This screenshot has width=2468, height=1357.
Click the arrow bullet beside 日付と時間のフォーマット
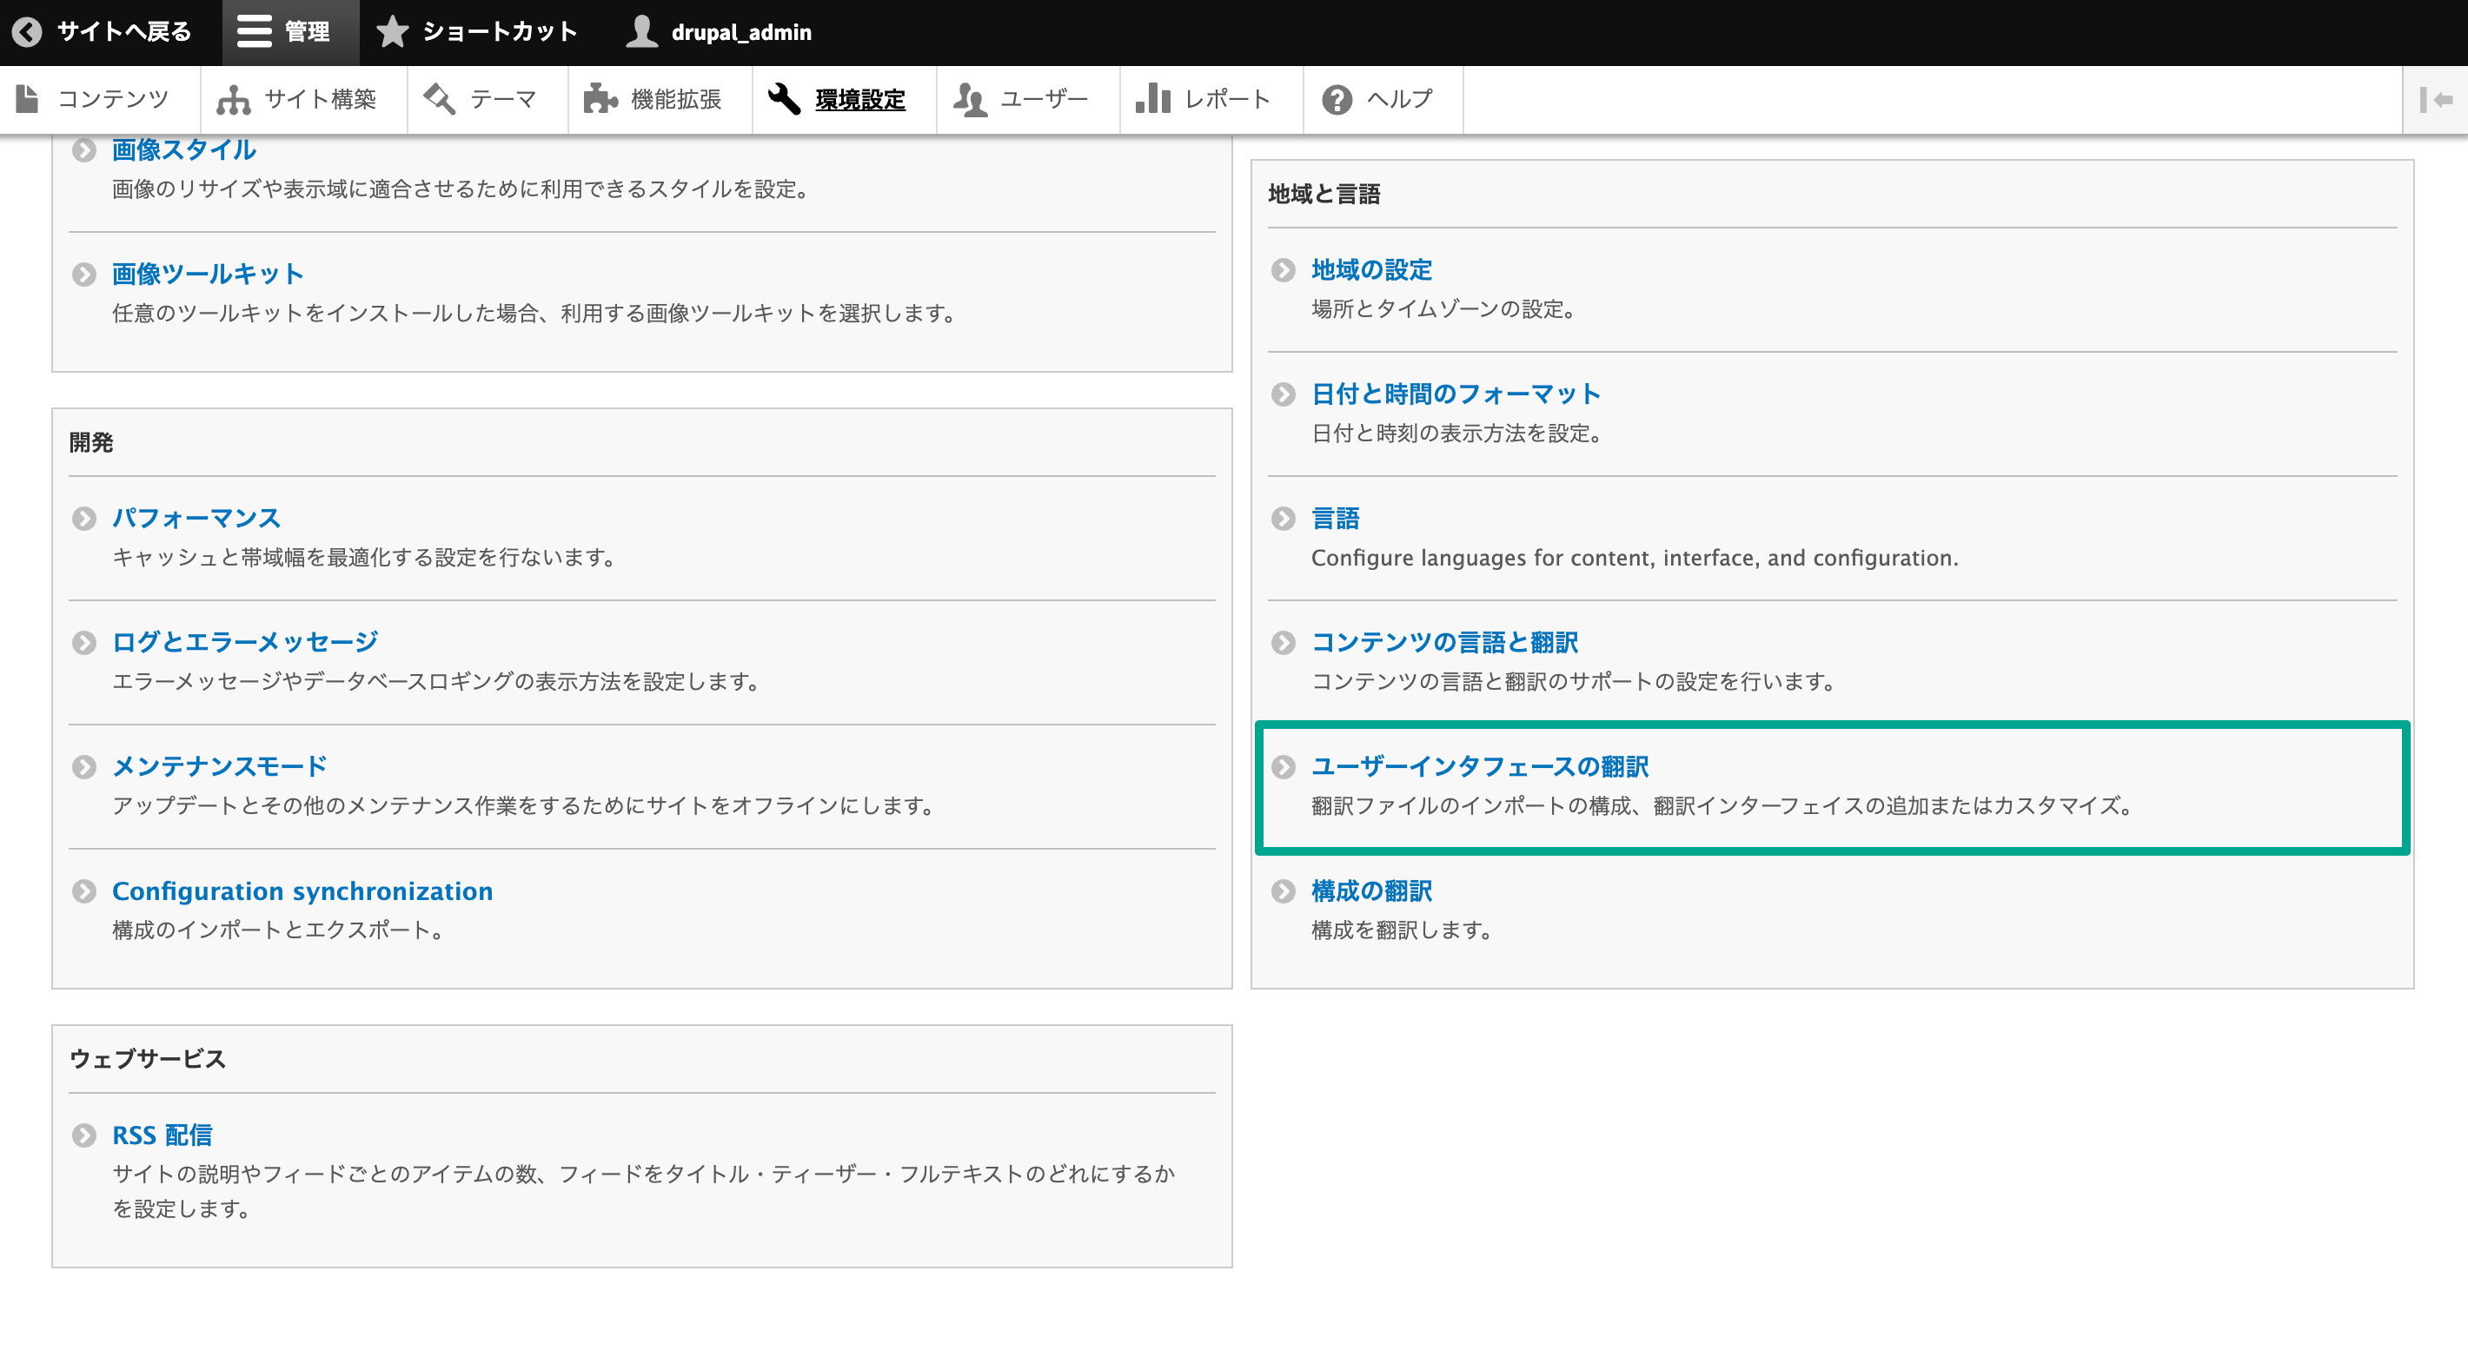click(x=1283, y=394)
